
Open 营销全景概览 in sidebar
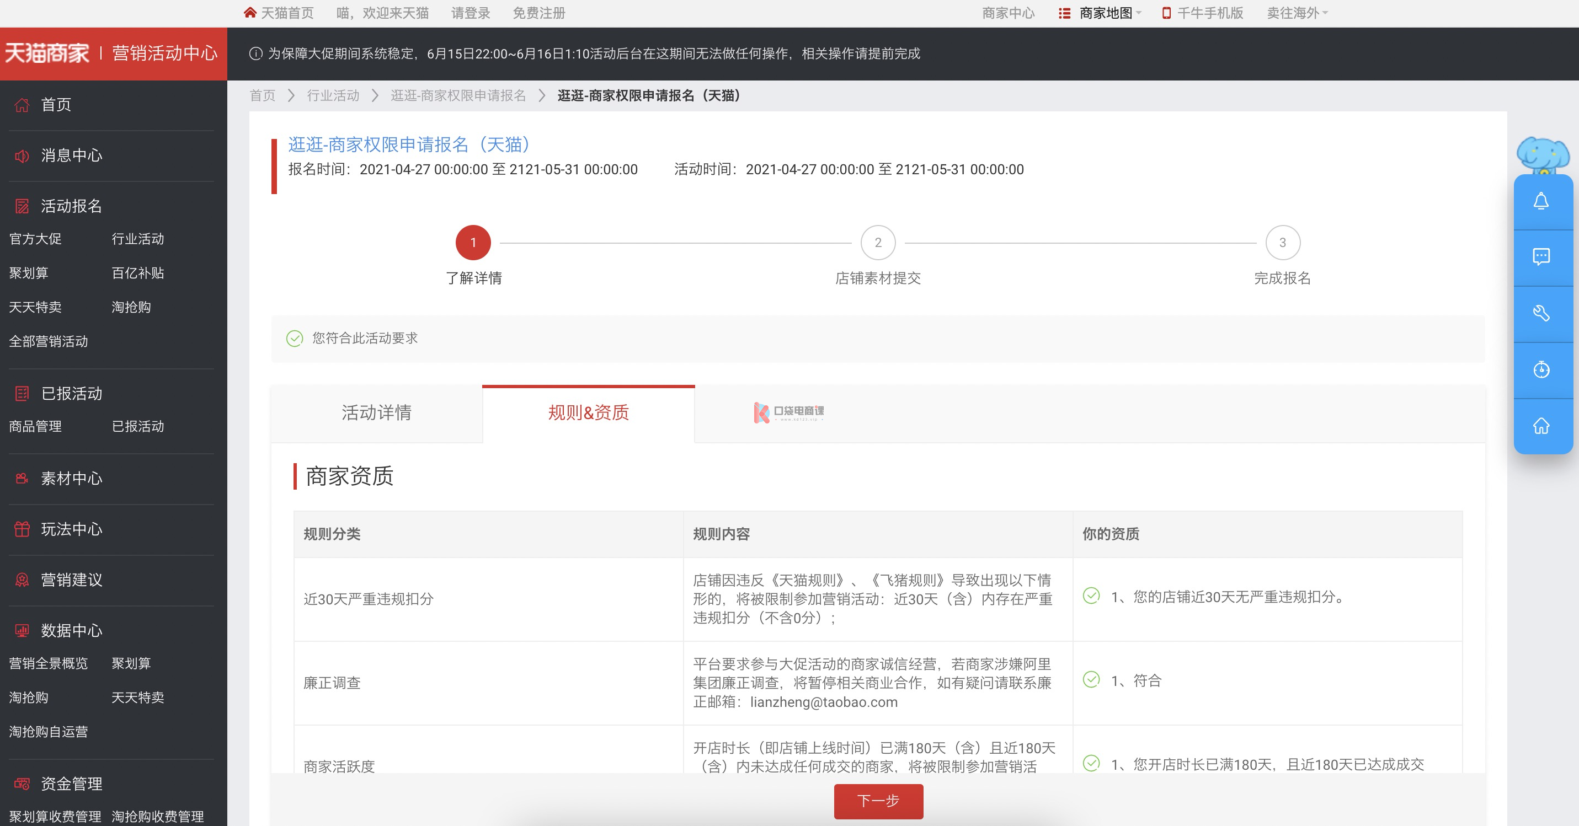[x=49, y=664]
